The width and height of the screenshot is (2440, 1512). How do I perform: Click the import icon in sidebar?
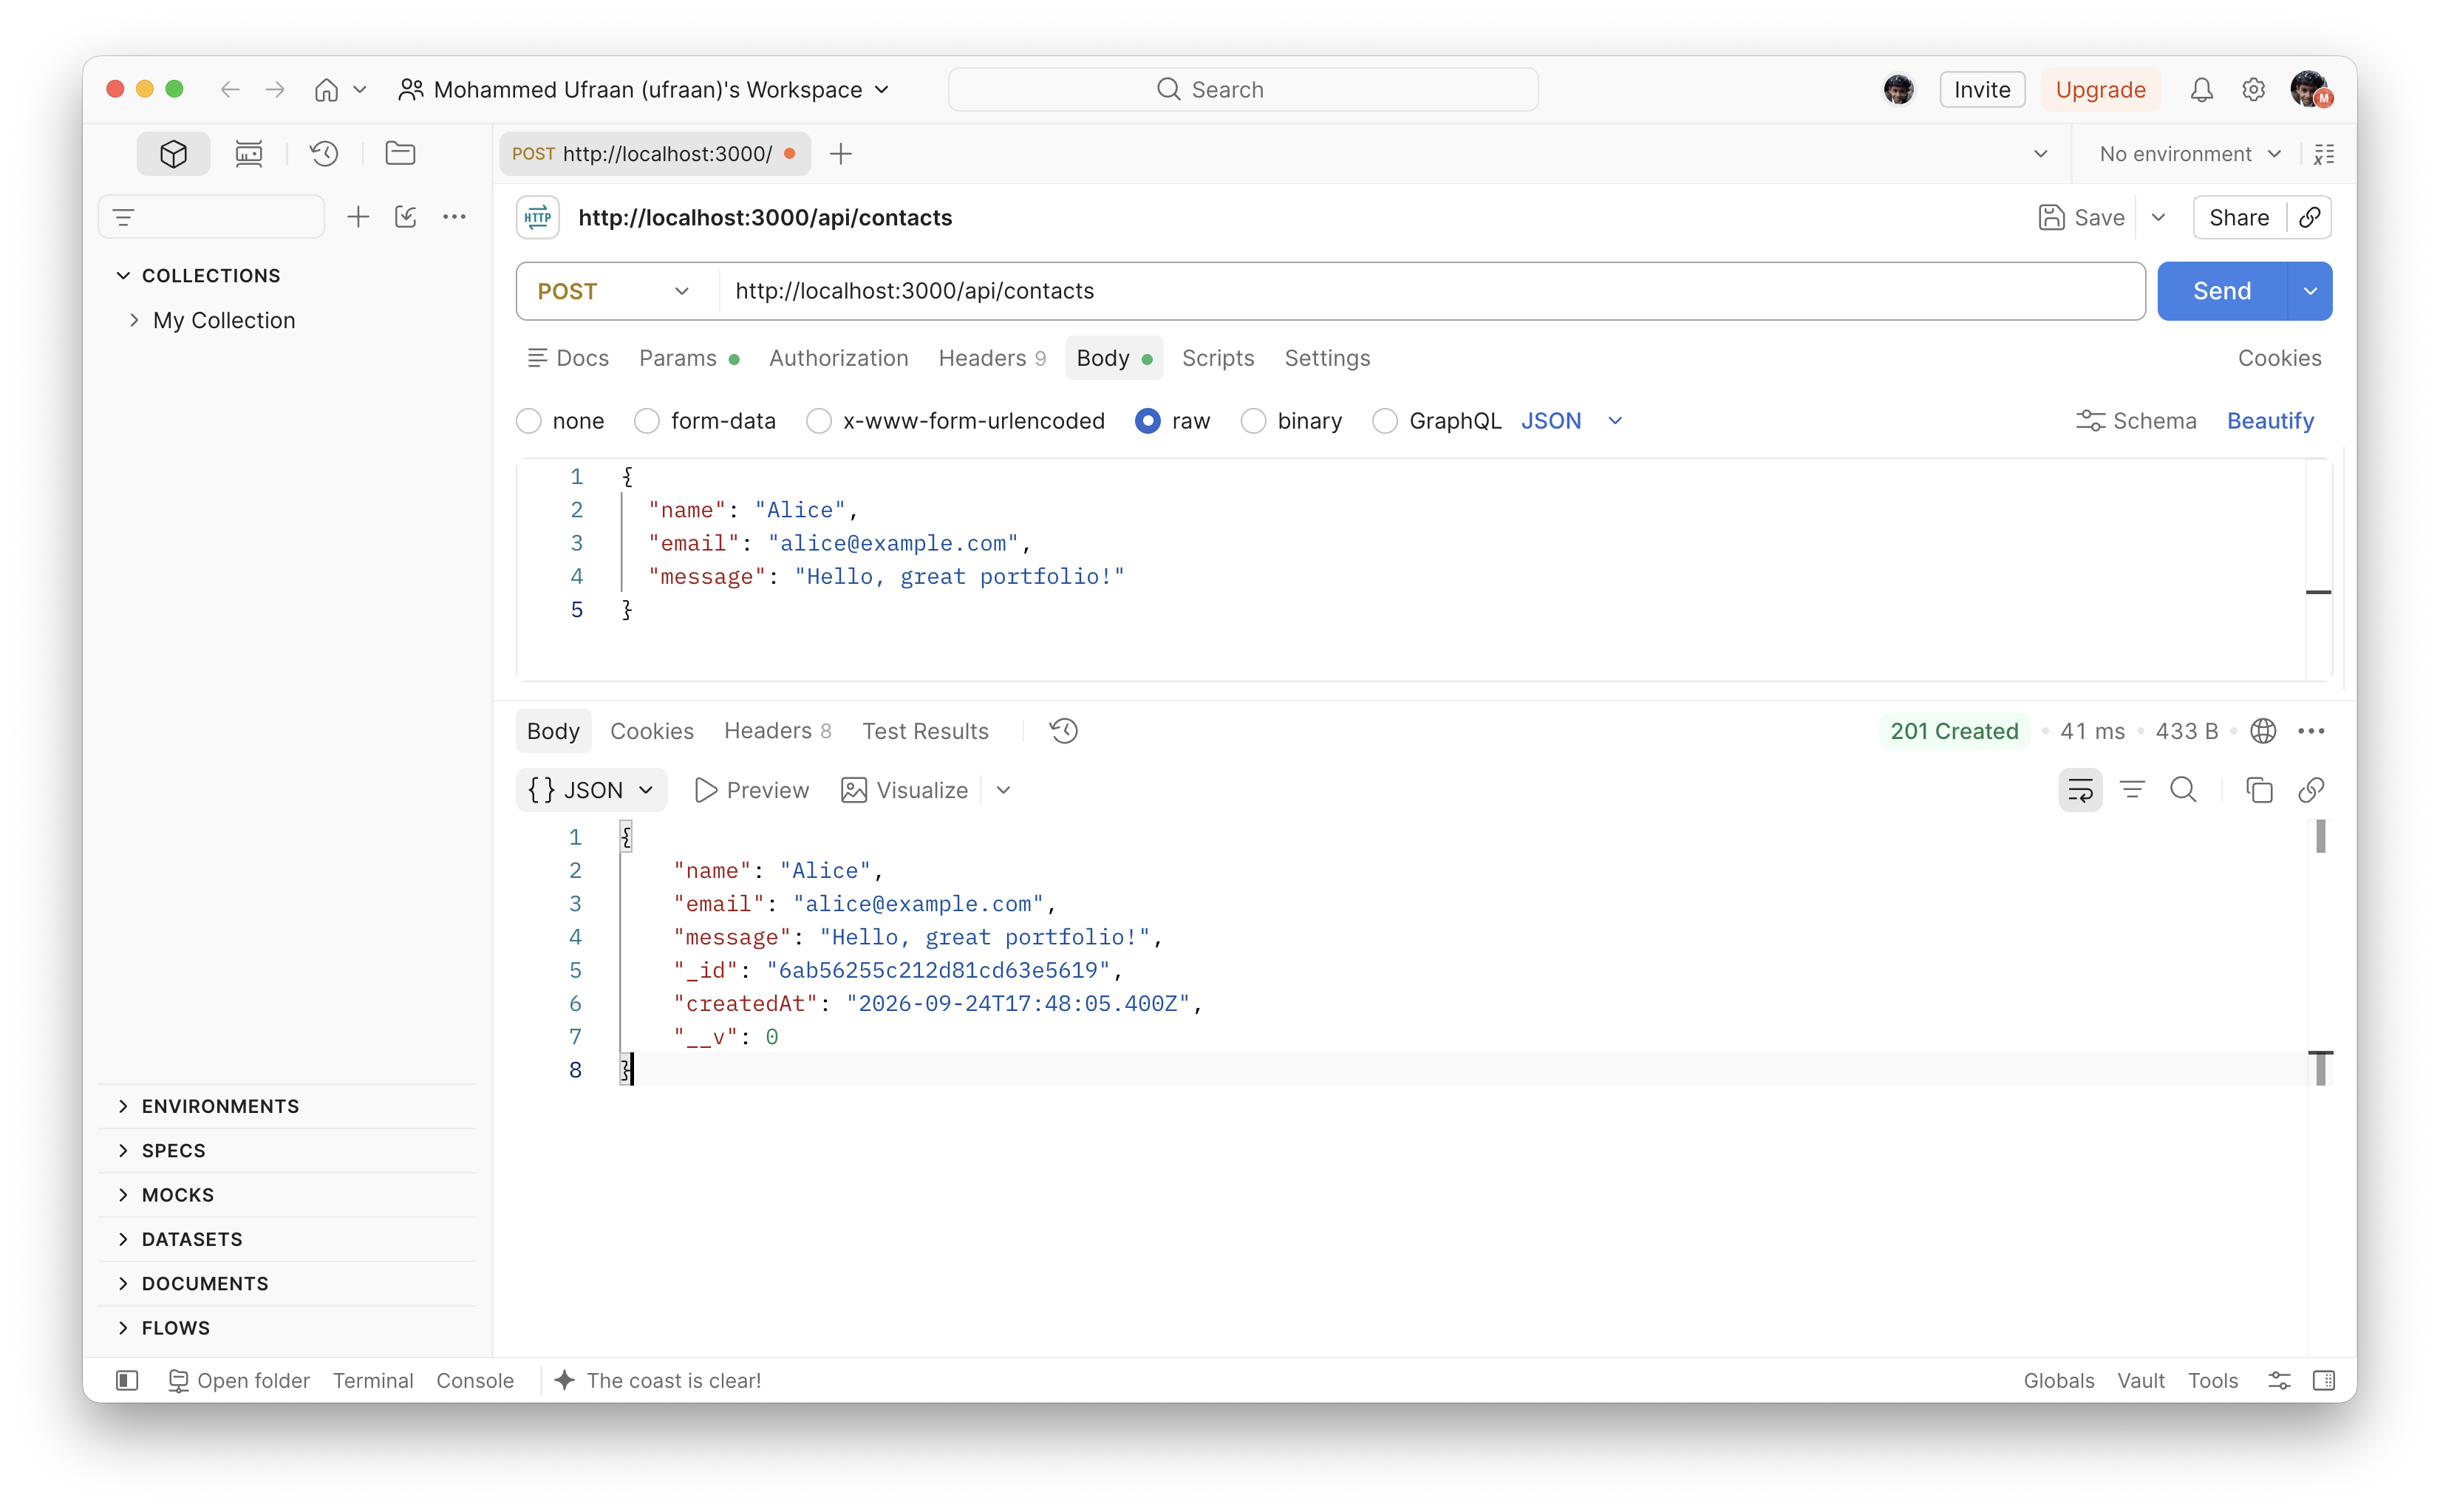click(405, 217)
